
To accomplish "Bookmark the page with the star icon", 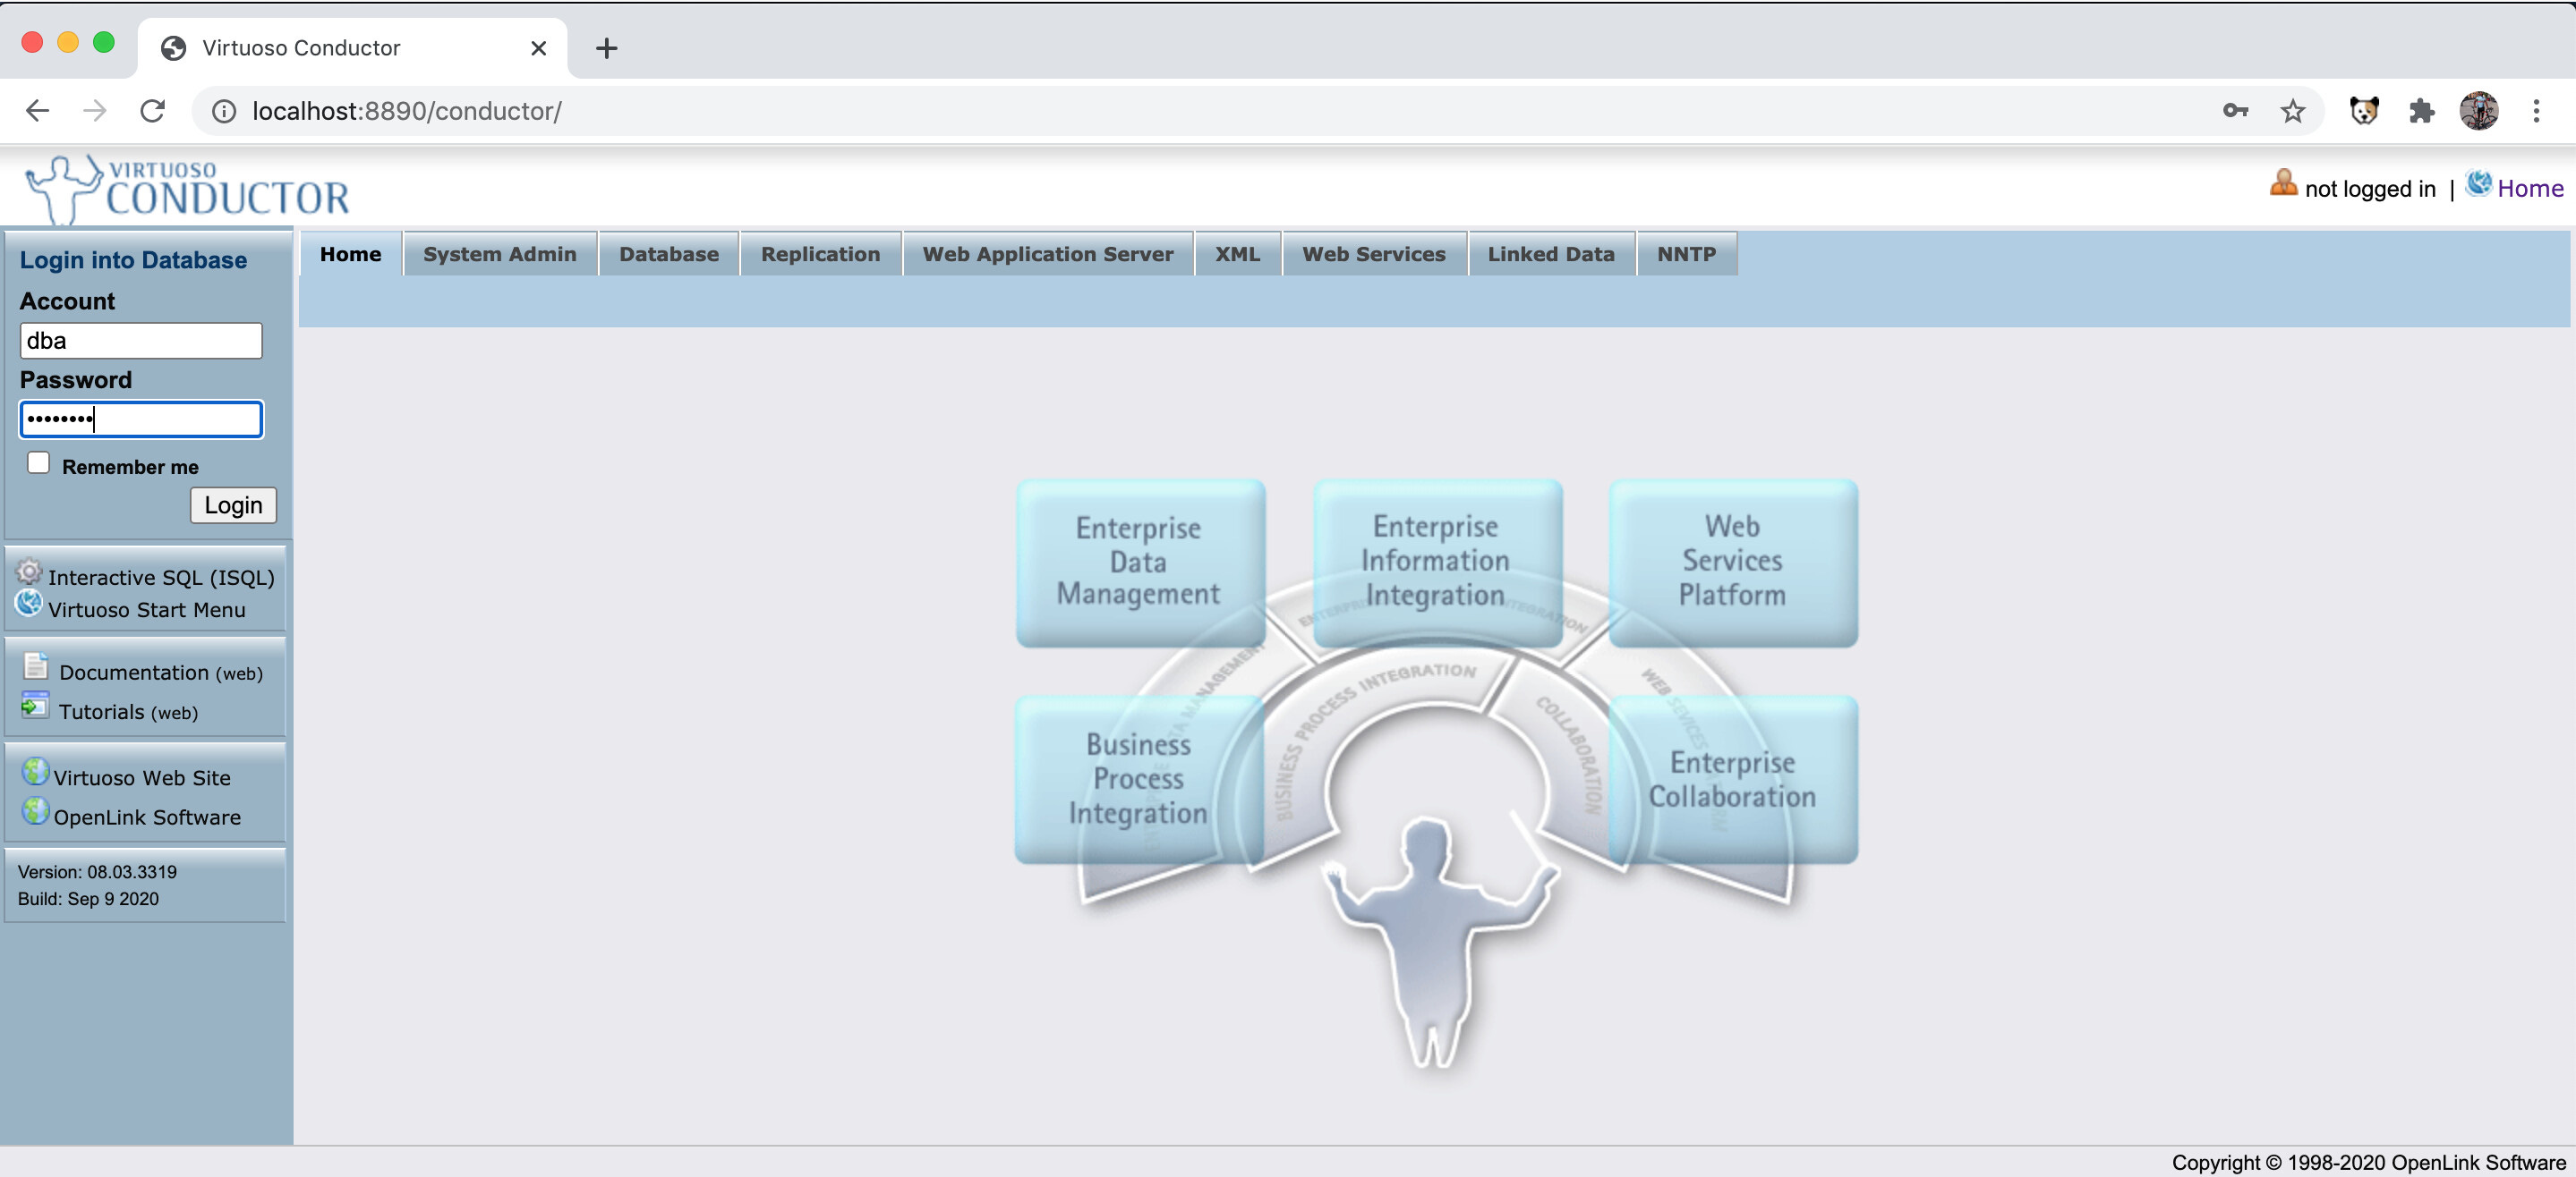I will click(2292, 111).
